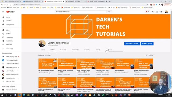Image resolution: width=172 pixels, height=97 pixels.
Task: Open 'UnCaught Error Call to undefined' video title
Action: click(x=102, y=71)
